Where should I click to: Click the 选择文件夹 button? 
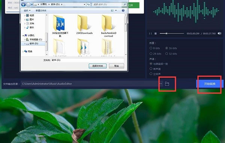pyautogui.click(x=97, y=66)
